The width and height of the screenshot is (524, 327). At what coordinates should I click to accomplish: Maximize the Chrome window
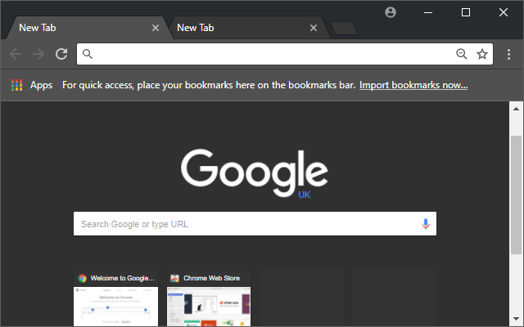[466, 12]
